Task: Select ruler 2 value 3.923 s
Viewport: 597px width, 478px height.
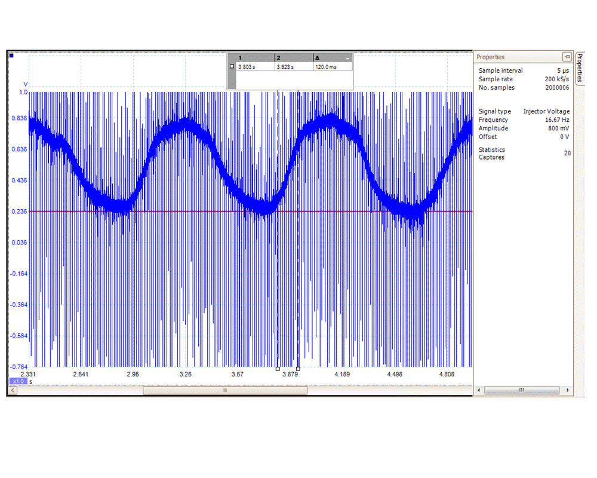Action: click(285, 67)
